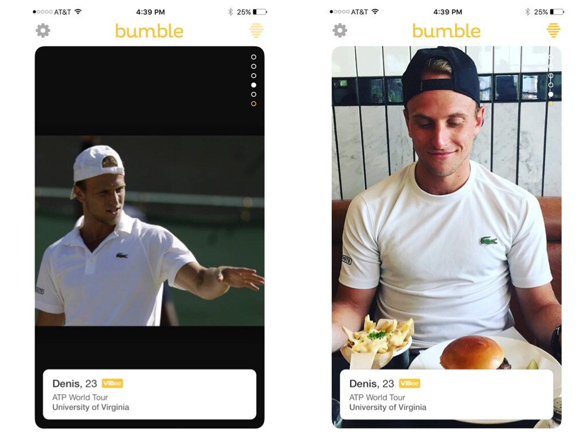Select yellow last dot on tennis profile
587x435 pixels.
[254, 104]
